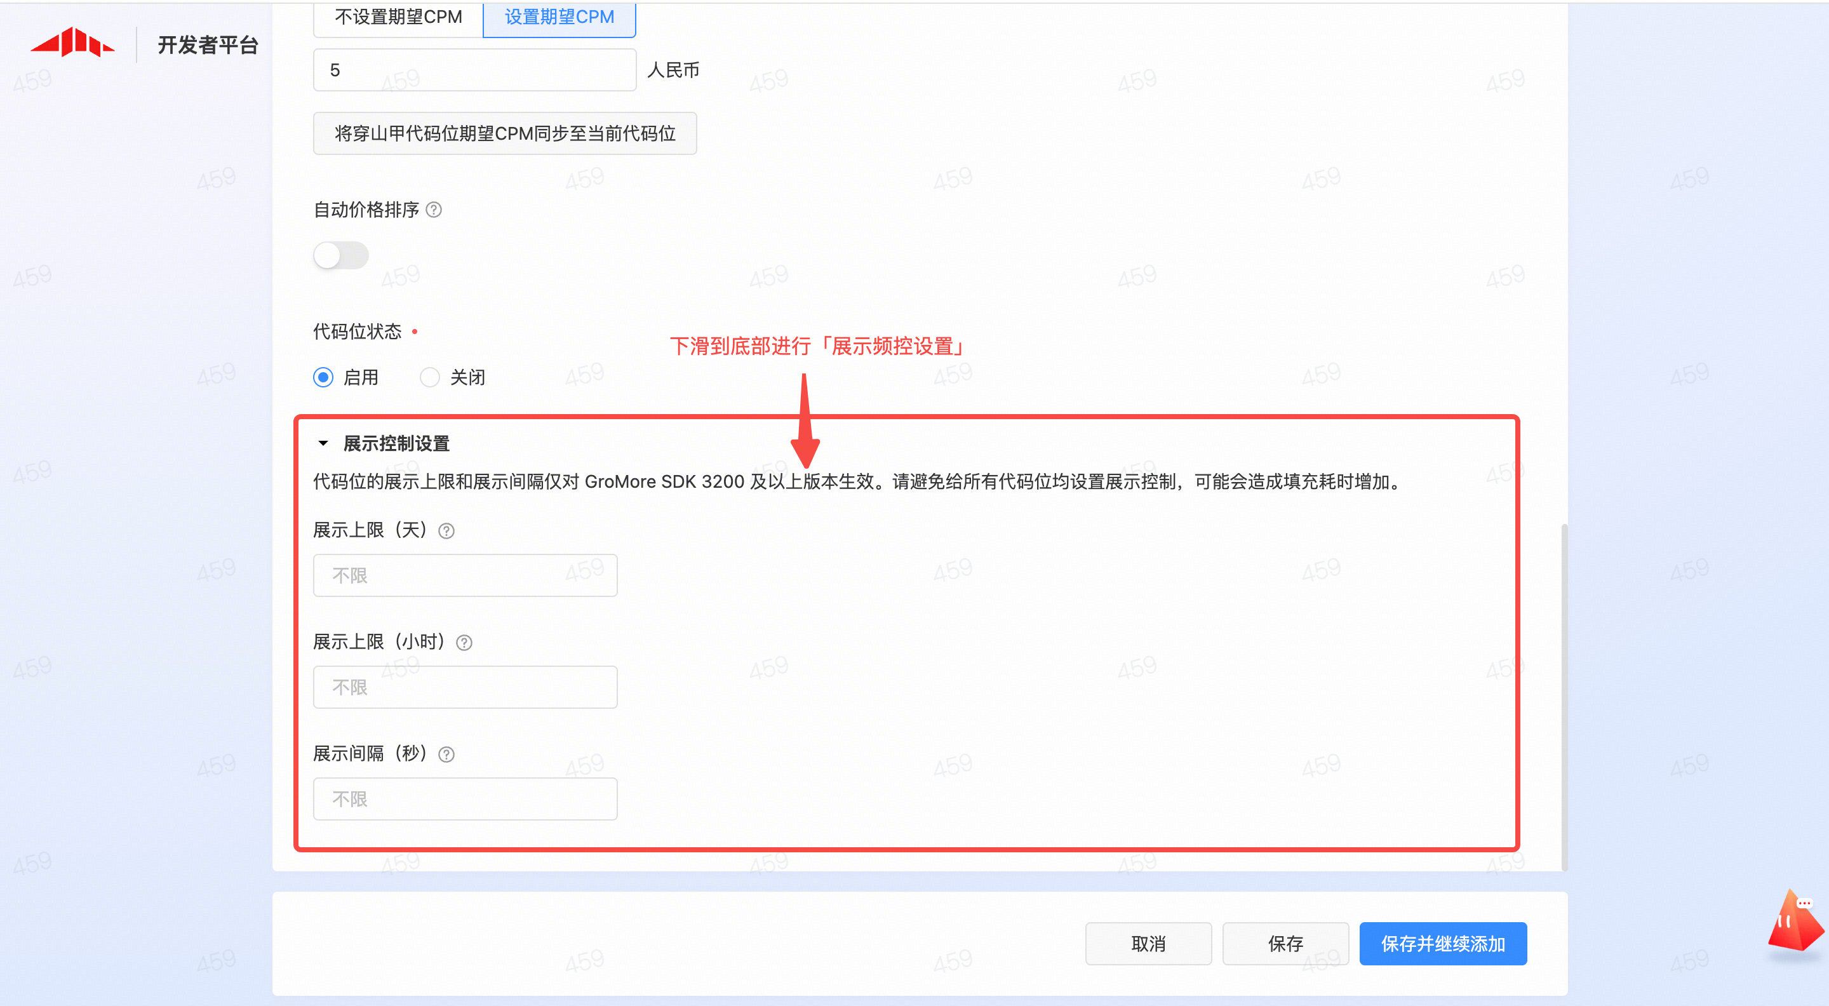Select the 启用 radio button

click(x=323, y=377)
